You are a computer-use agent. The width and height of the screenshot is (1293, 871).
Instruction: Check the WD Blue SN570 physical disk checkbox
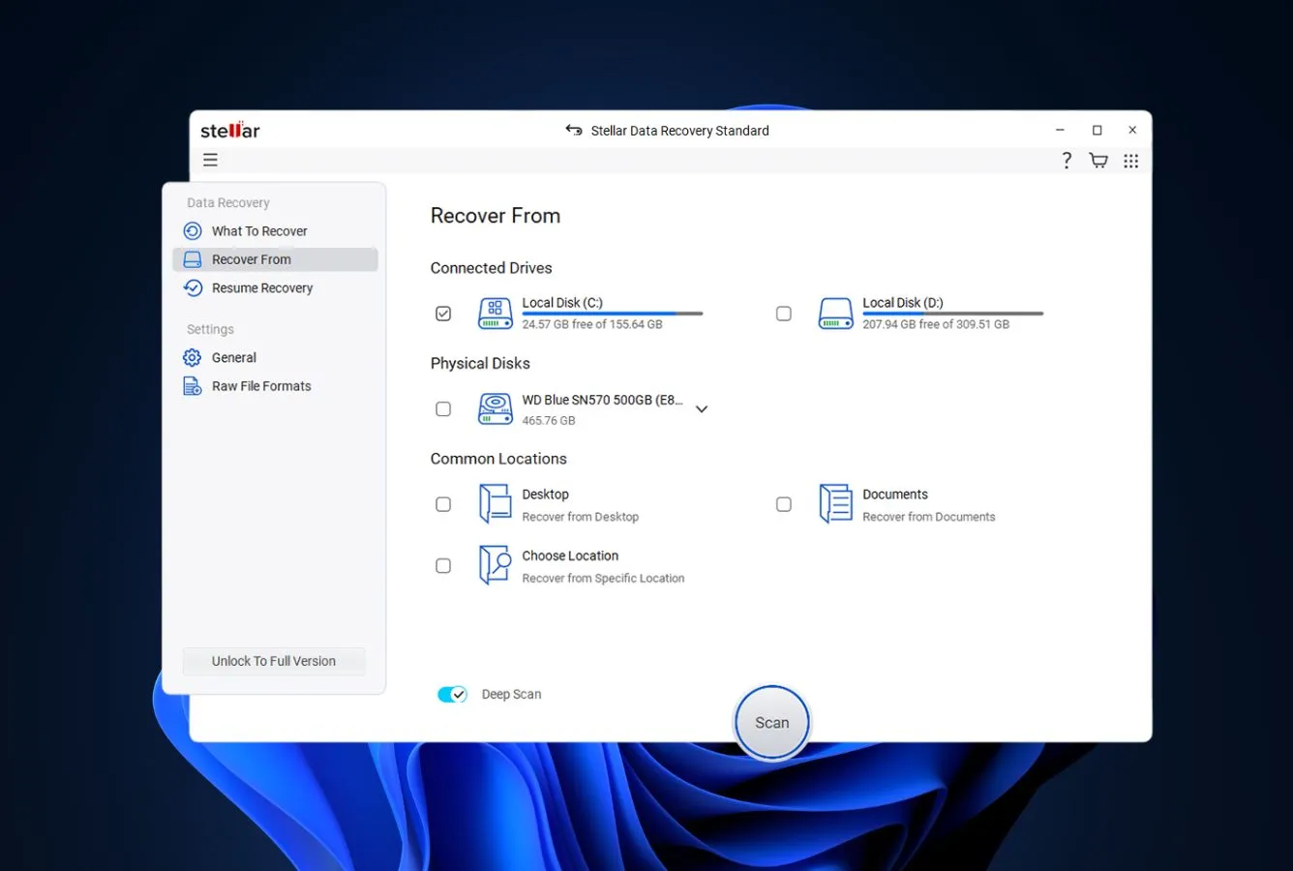pos(443,409)
